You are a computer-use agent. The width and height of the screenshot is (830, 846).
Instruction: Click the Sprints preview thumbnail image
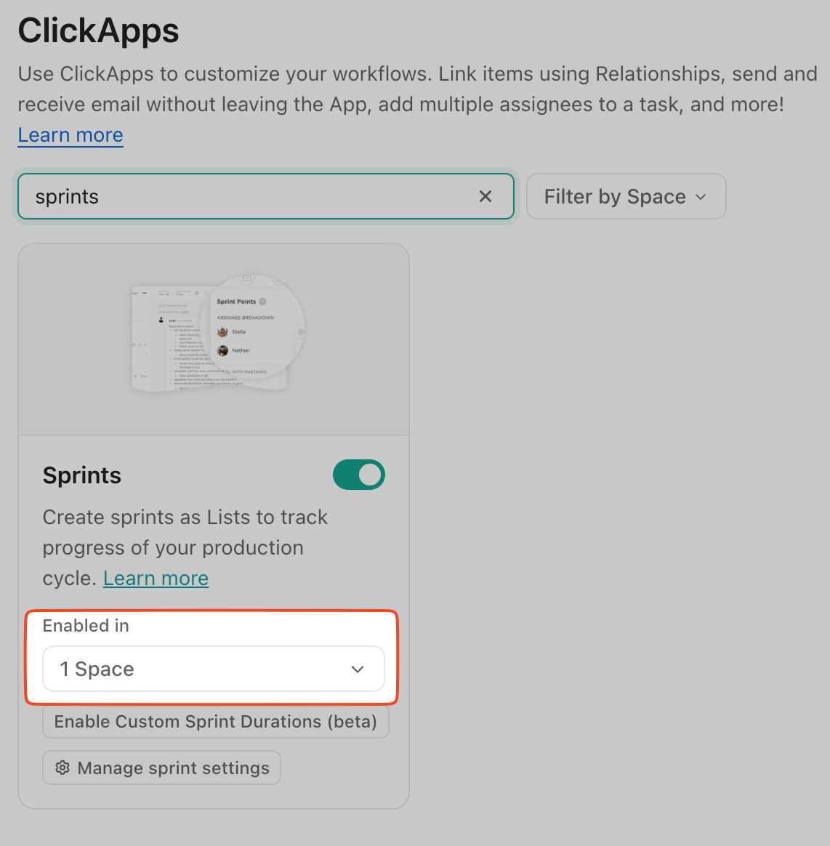click(214, 338)
